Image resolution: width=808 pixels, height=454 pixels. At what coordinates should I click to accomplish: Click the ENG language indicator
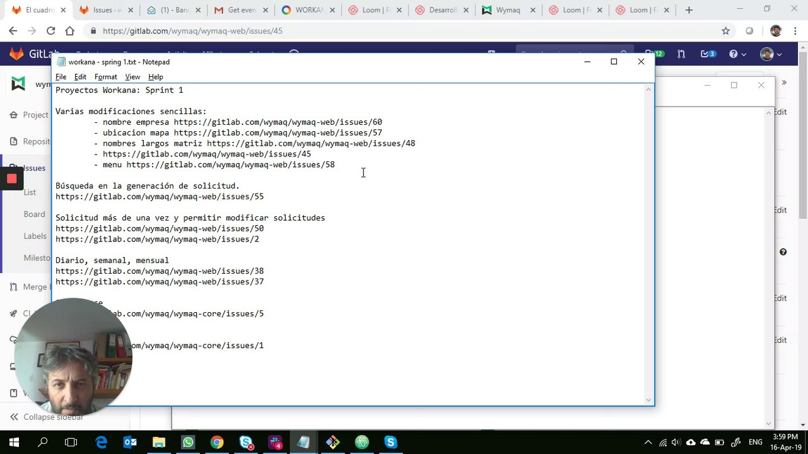[x=755, y=442]
